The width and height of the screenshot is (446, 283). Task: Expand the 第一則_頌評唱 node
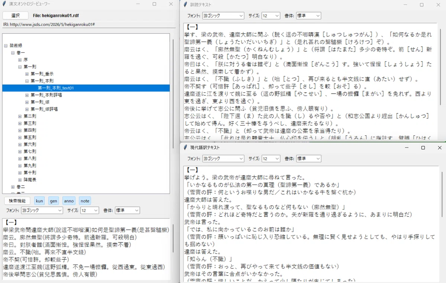[x=27, y=109]
